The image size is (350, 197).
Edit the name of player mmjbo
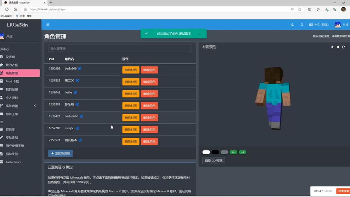(78, 128)
